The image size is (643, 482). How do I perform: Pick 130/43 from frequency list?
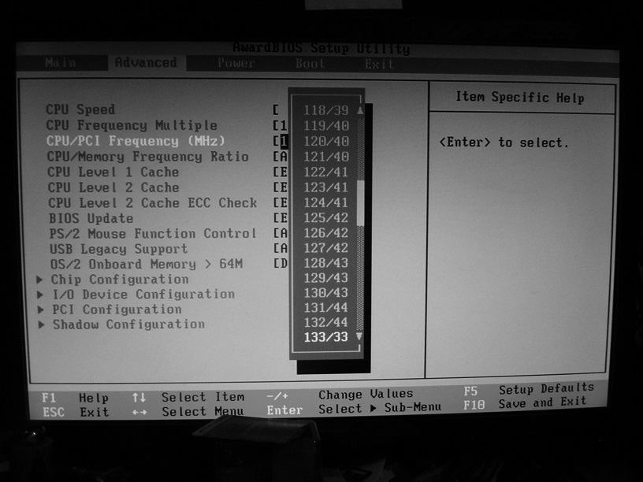click(326, 293)
